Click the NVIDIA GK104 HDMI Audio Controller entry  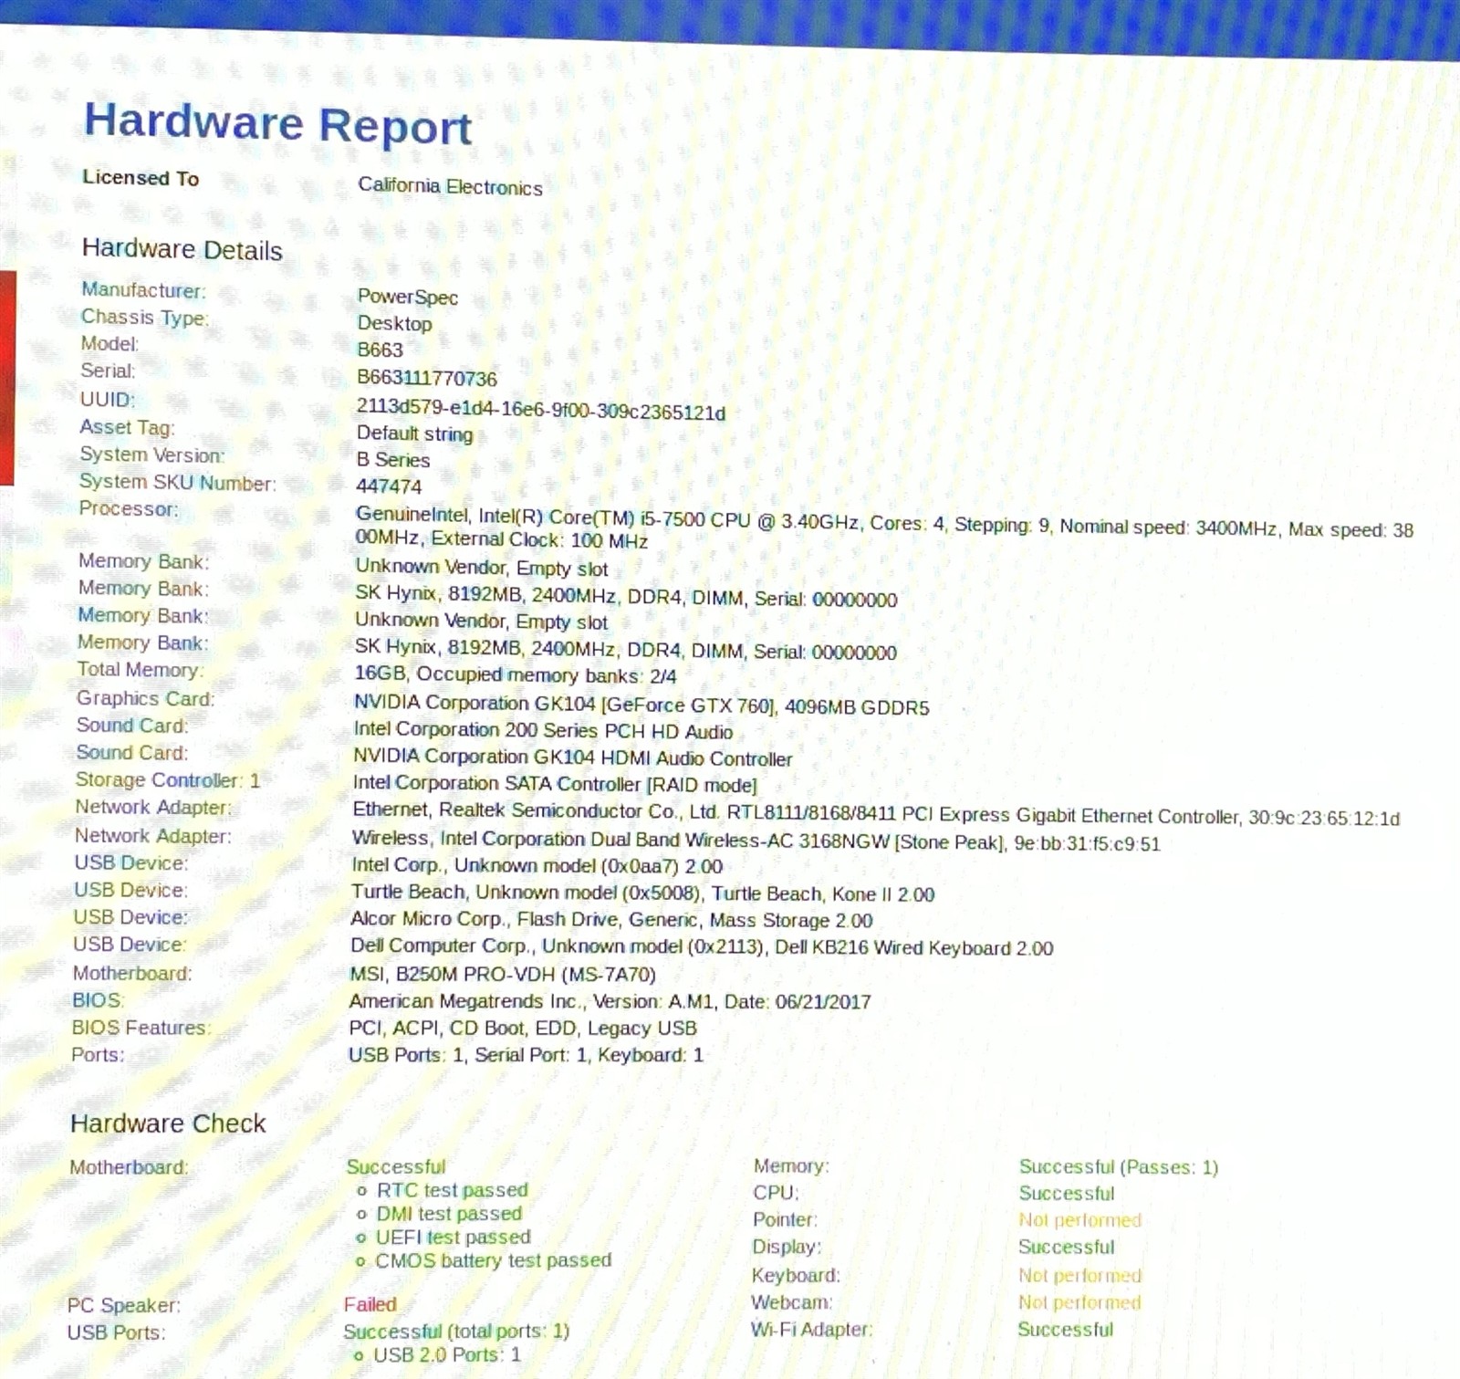(572, 757)
